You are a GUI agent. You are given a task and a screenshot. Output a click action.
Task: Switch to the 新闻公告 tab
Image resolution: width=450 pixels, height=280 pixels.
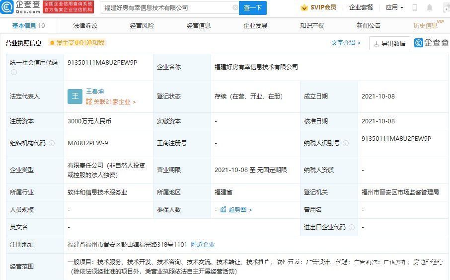point(369,25)
